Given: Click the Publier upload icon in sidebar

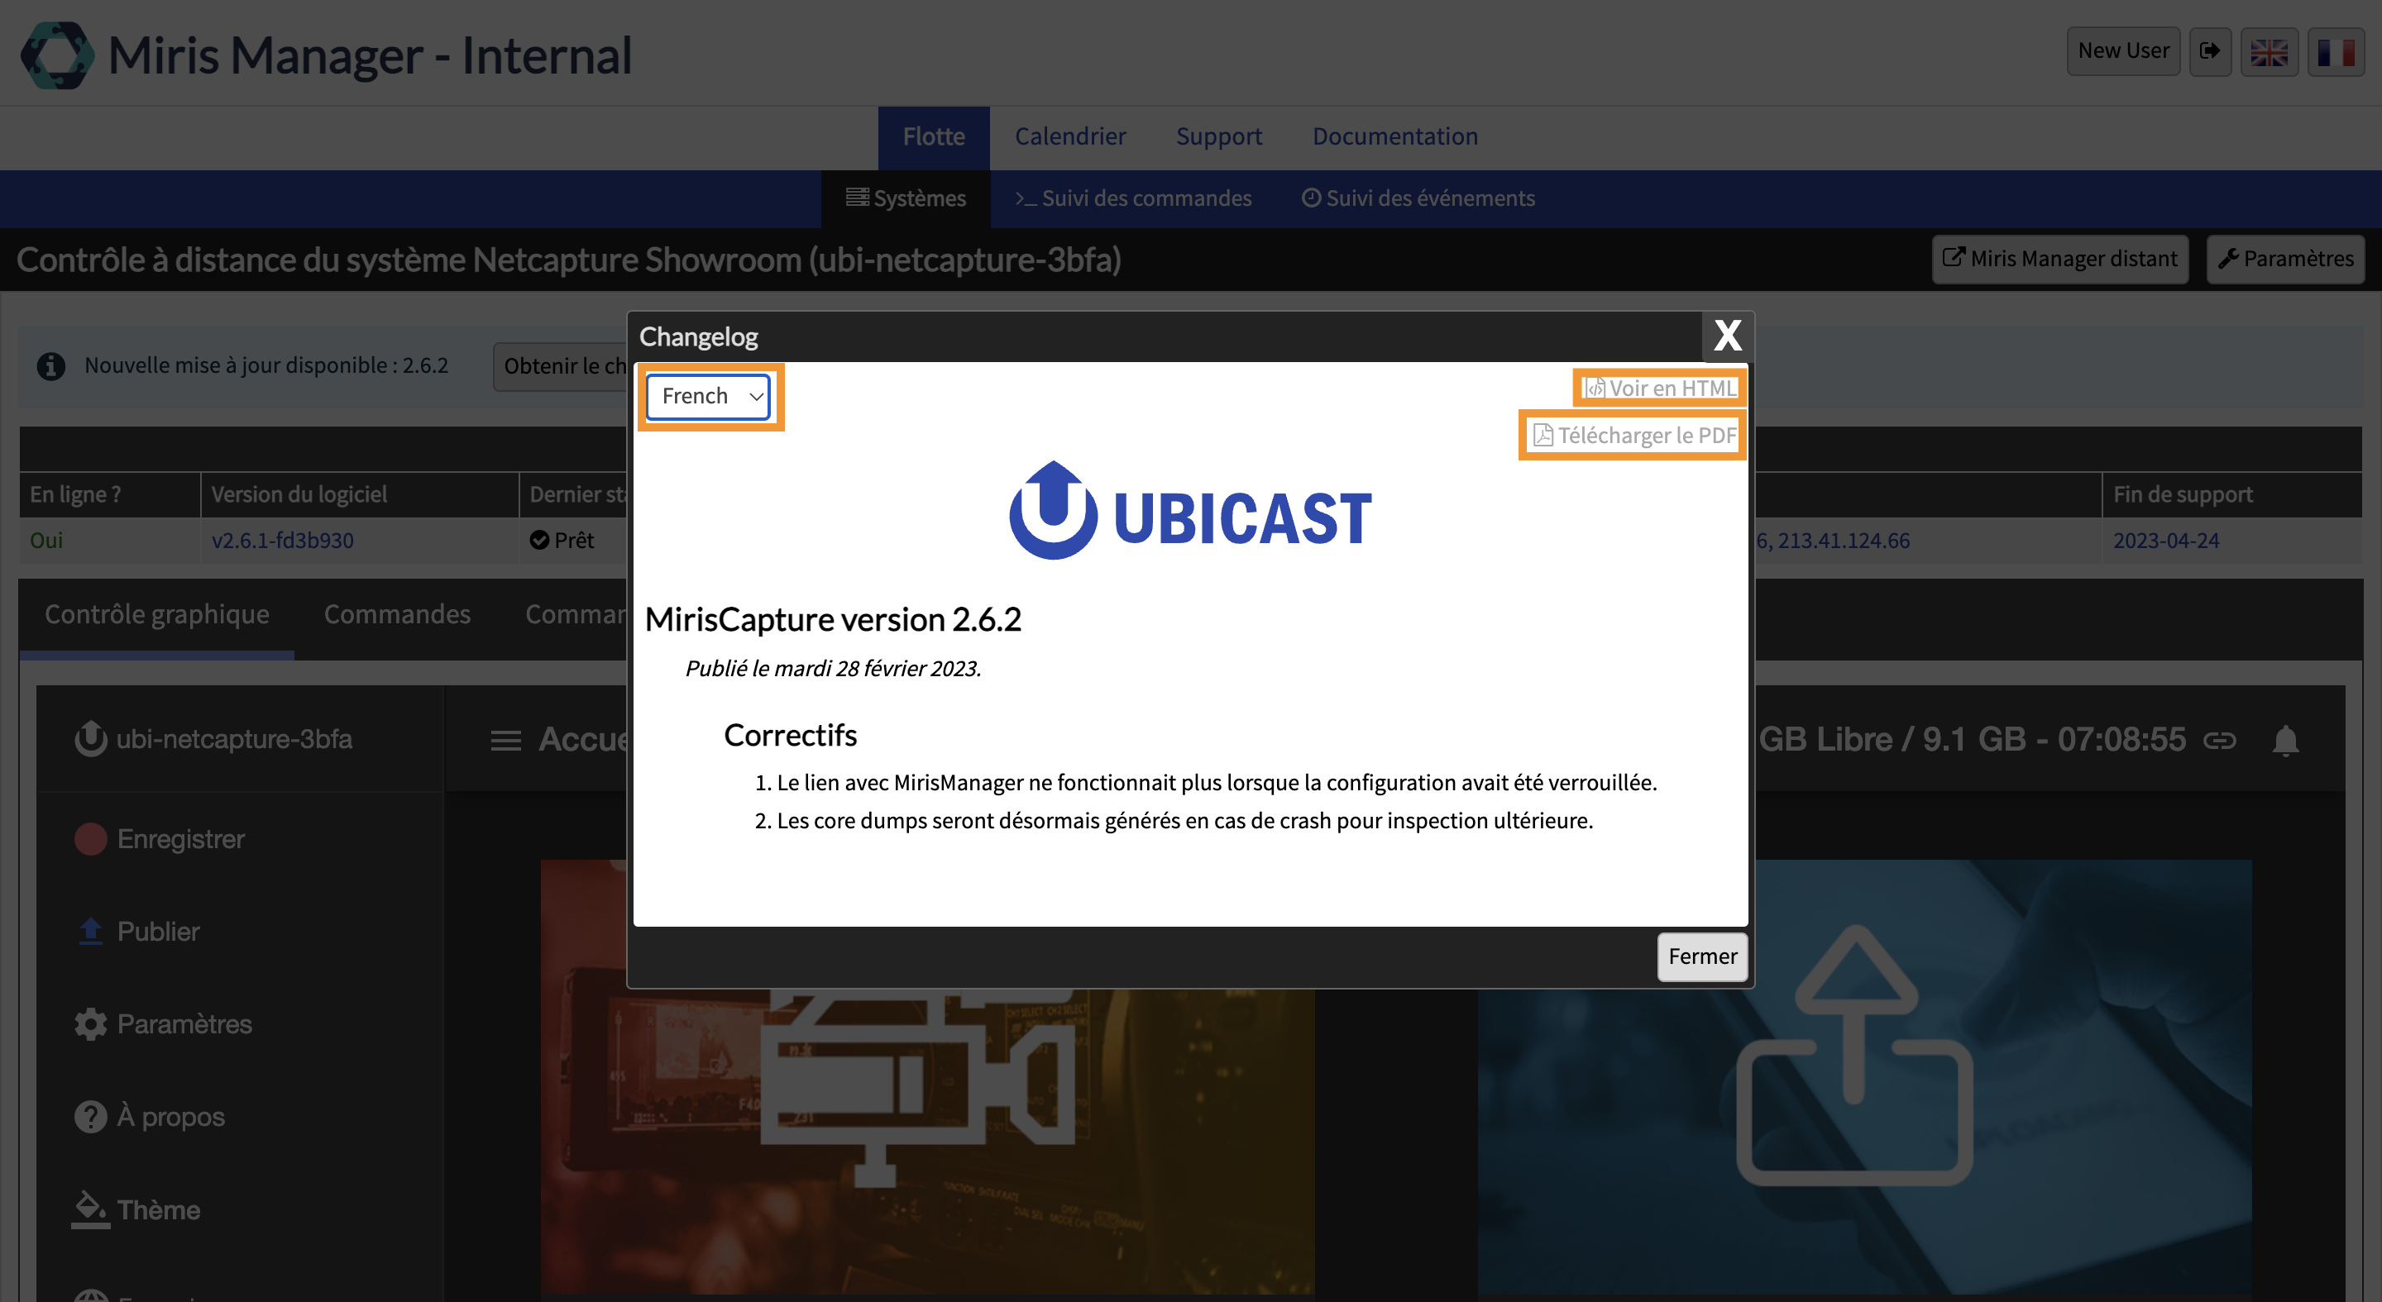Looking at the screenshot, I should tap(91, 932).
